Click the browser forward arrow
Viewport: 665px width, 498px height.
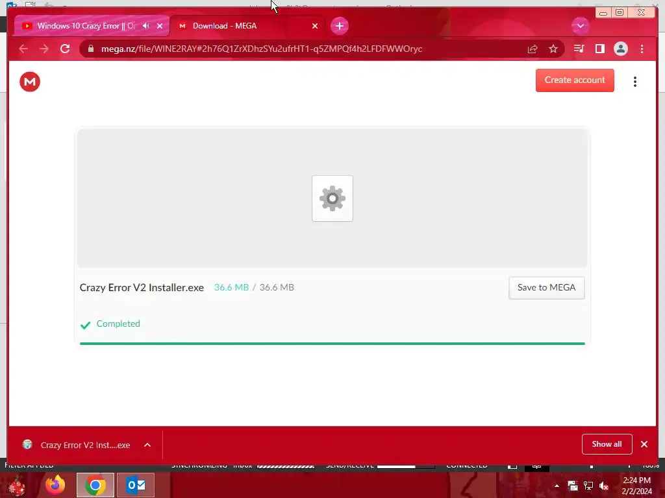44,49
